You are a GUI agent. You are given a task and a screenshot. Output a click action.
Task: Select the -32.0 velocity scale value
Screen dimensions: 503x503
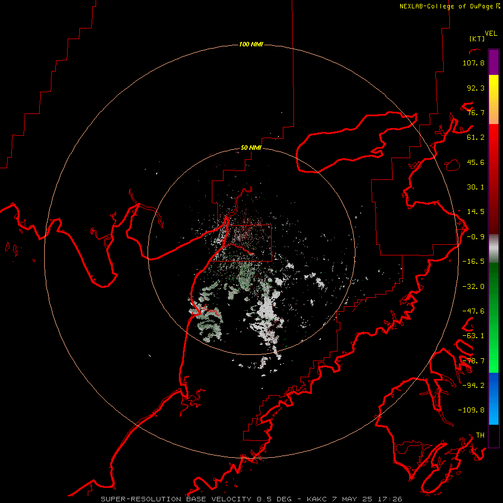tap(473, 287)
